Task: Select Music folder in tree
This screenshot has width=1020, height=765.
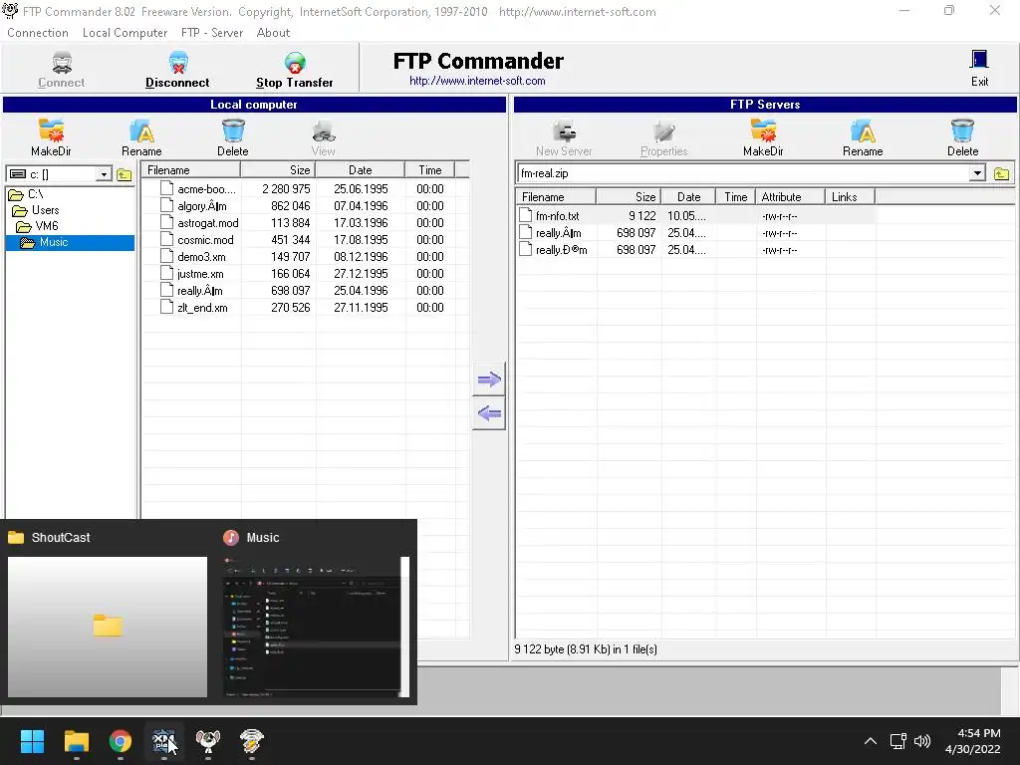Action: coord(54,242)
